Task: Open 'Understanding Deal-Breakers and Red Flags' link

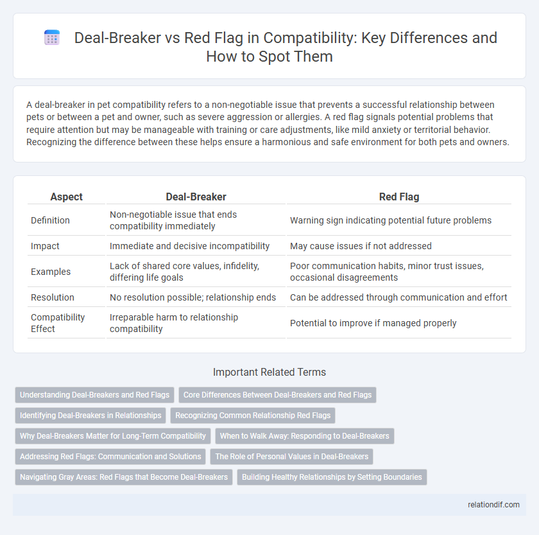Action: (95, 395)
